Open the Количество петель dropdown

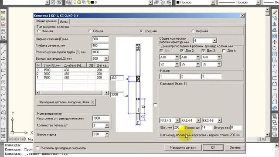107,125
